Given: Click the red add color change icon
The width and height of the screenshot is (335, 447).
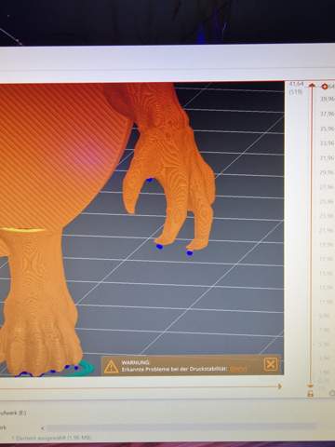Looking at the screenshot, I should tap(325, 87).
